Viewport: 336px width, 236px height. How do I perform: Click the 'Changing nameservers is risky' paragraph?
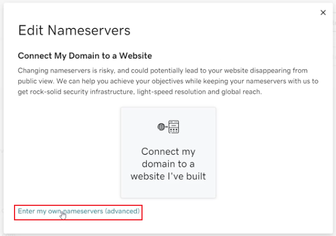click(x=168, y=81)
